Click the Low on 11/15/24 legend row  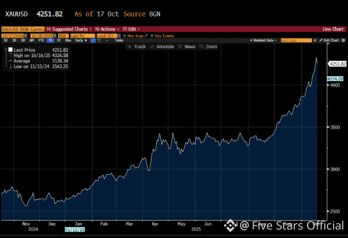pyautogui.click(x=39, y=66)
